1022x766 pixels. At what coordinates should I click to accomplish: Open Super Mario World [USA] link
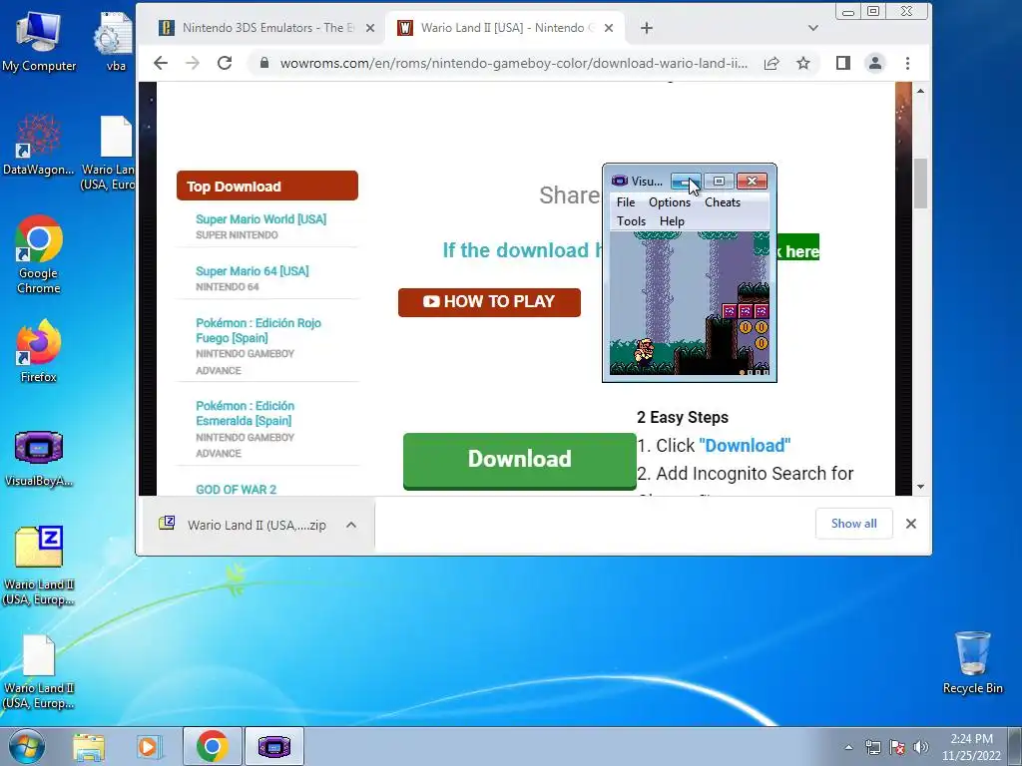(260, 219)
